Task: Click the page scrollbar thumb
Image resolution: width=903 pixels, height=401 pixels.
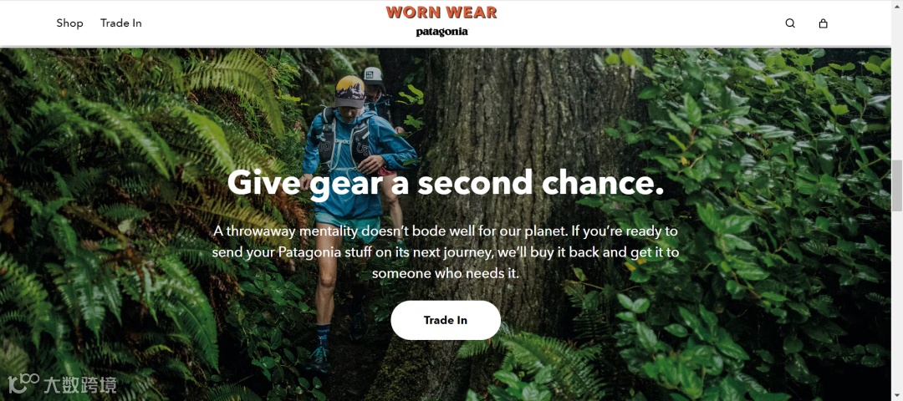Action: point(897,185)
